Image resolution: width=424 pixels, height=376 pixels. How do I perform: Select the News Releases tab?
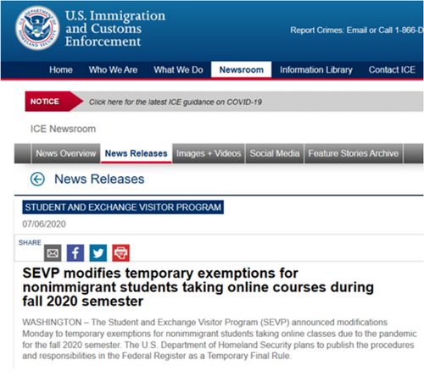coord(137,153)
